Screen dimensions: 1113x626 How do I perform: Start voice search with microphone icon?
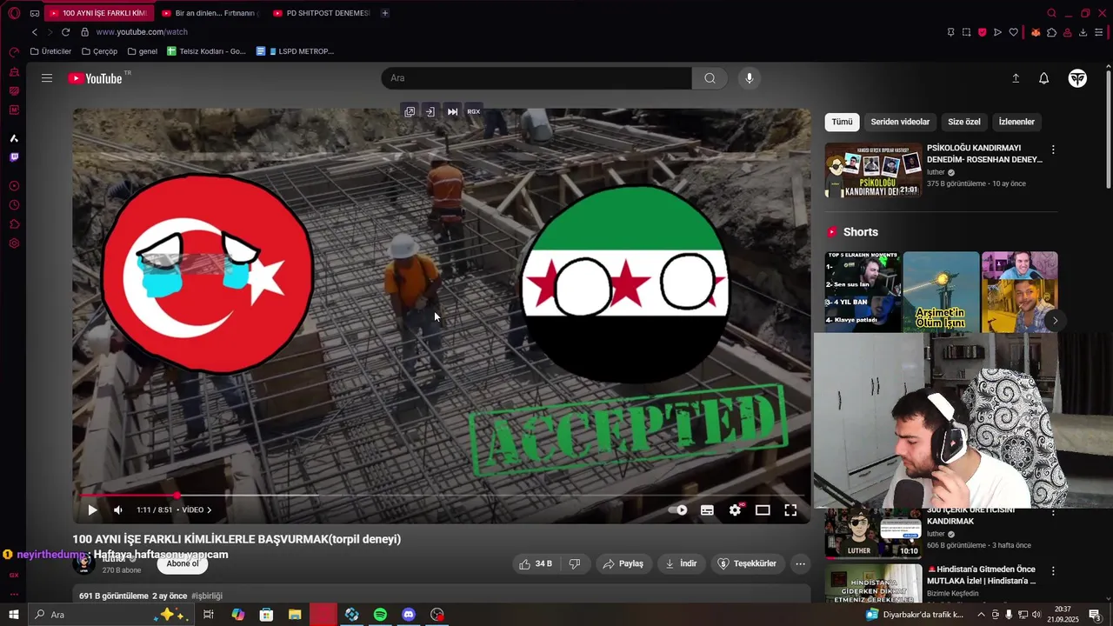[x=750, y=78]
